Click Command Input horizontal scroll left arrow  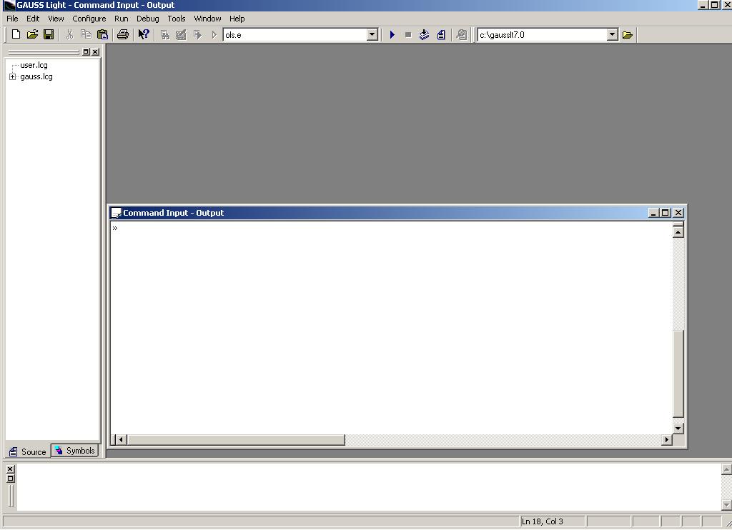[121, 439]
